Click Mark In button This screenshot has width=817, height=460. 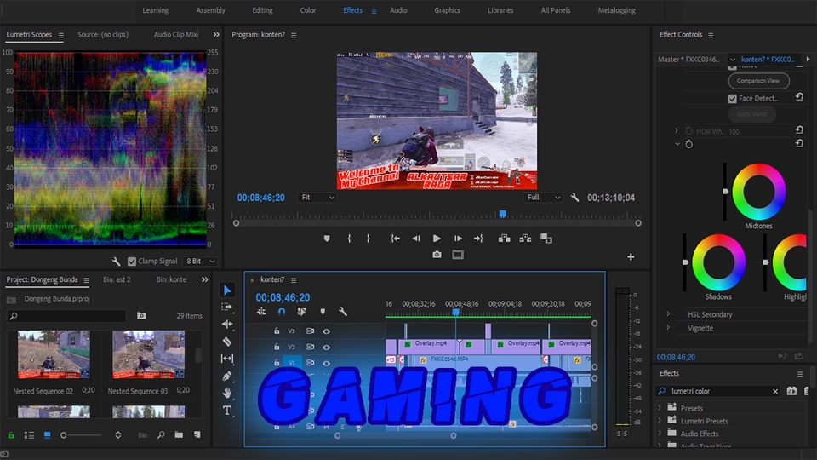pyautogui.click(x=349, y=239)
